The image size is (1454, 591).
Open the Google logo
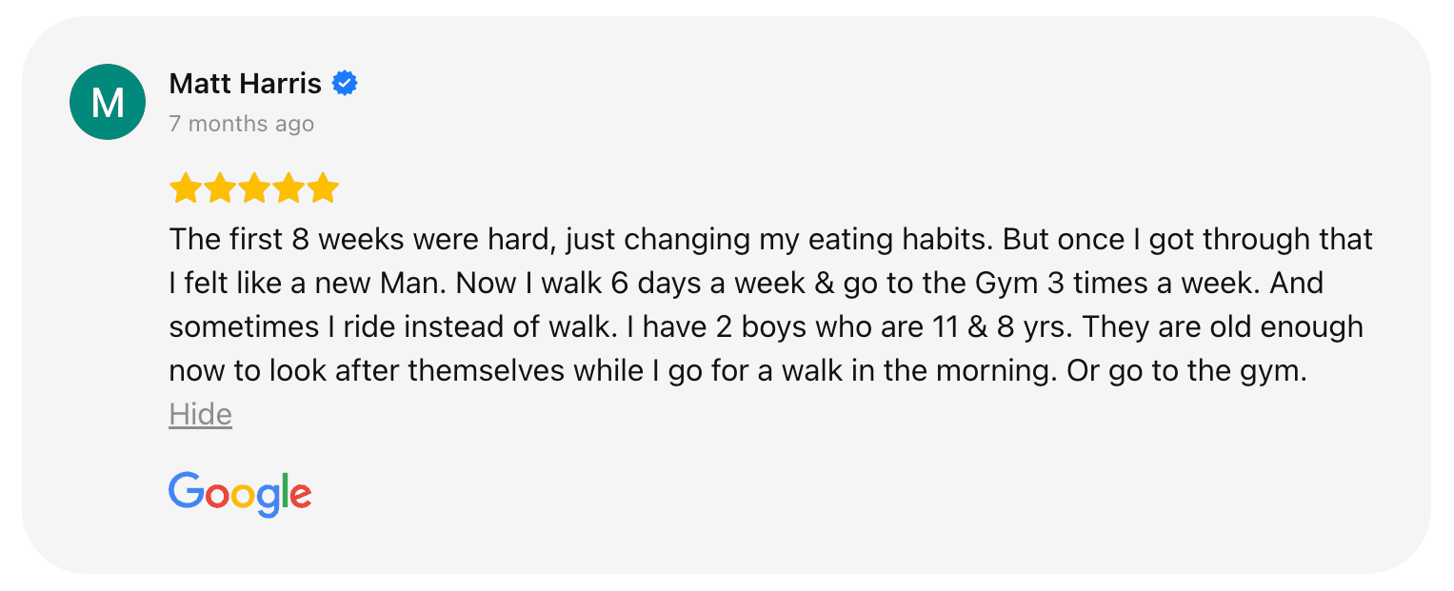[x=240, y=494]
